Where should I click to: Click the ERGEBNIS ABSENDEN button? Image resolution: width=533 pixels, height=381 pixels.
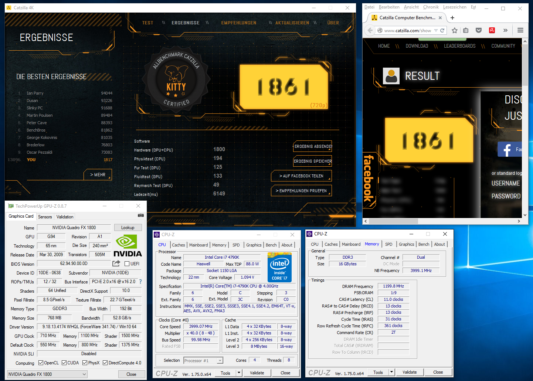pyautogui.click(x=313, y=146)
